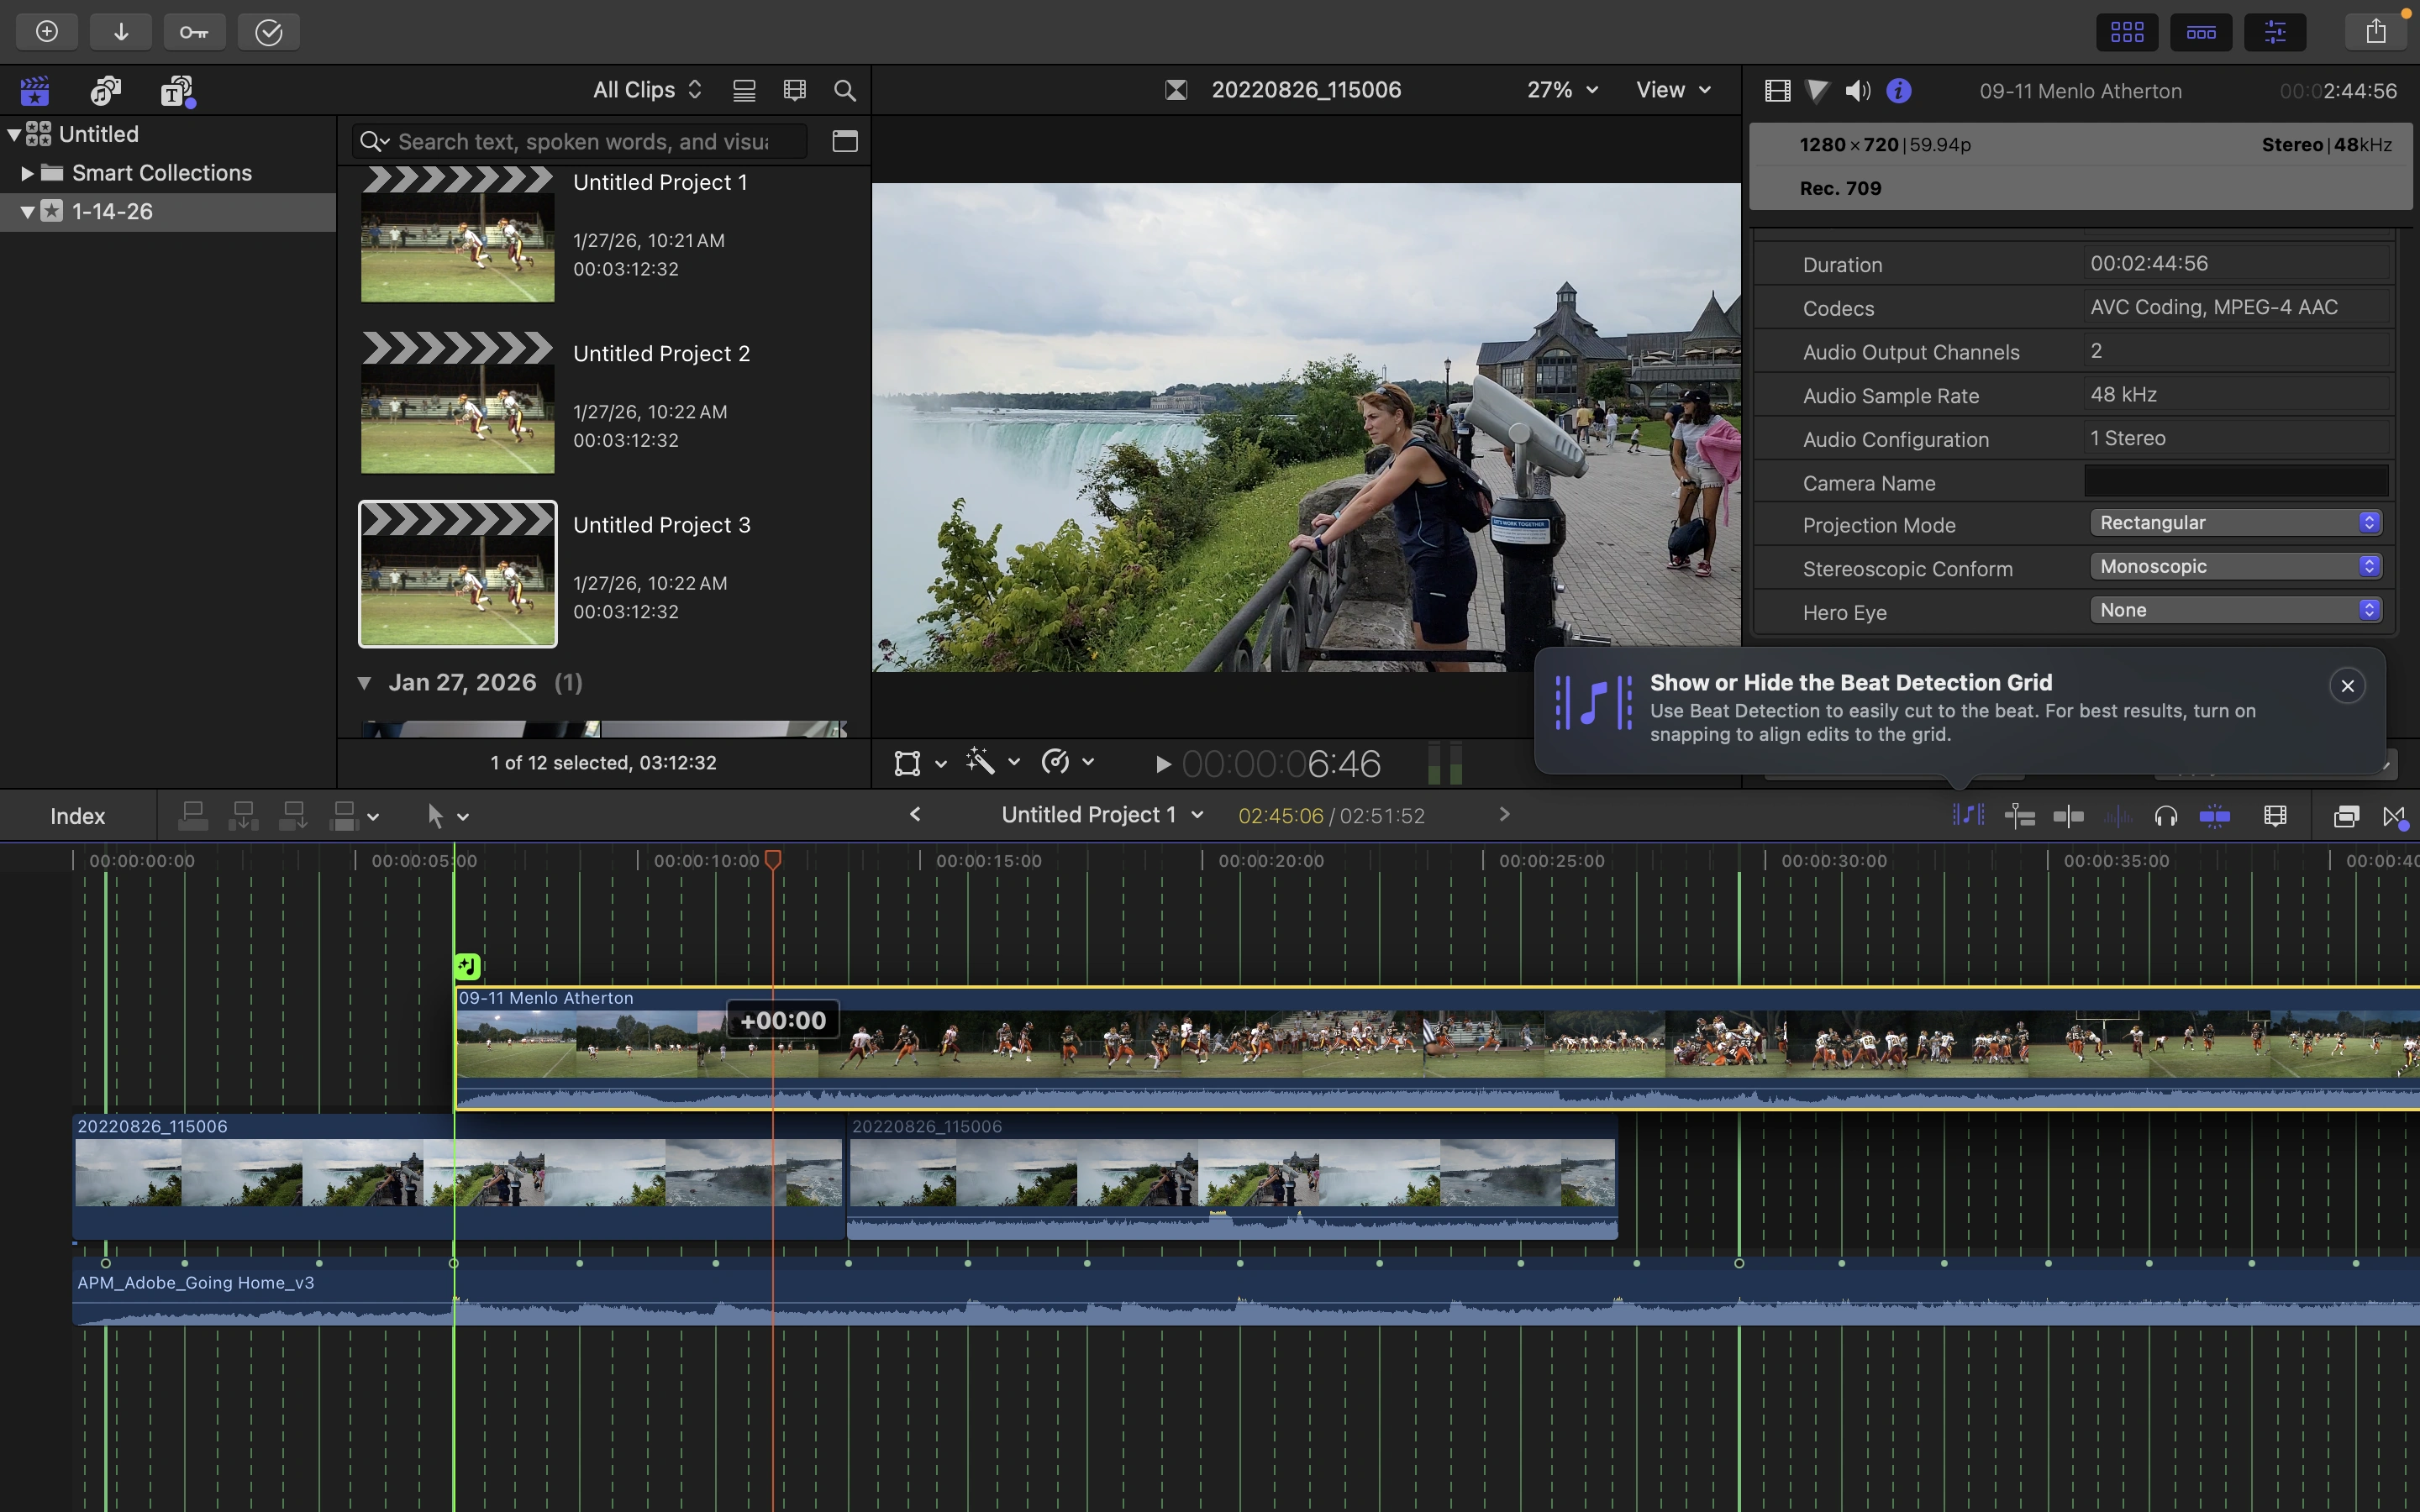Open the All Clips filter menu
Screen dimensions: 2420x1512
click(x=647, y=90)
